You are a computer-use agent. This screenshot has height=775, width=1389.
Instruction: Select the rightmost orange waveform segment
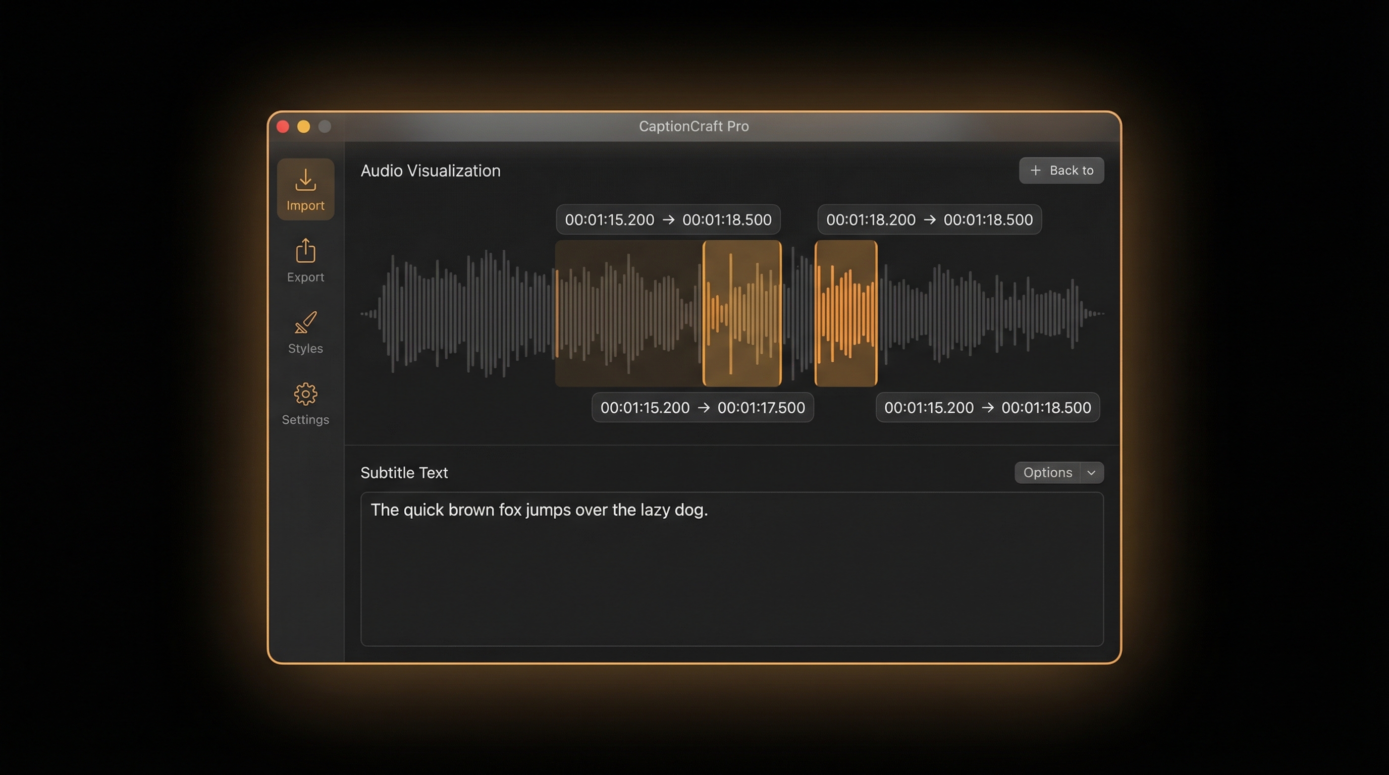tap(845, 313)
